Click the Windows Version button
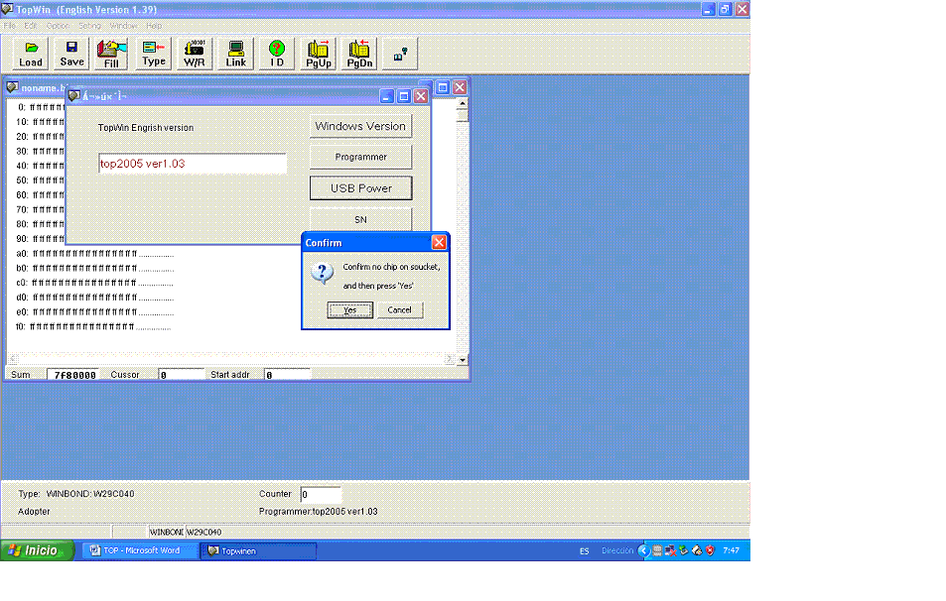This screenshot has width=946, height=601. pos(360,126)
